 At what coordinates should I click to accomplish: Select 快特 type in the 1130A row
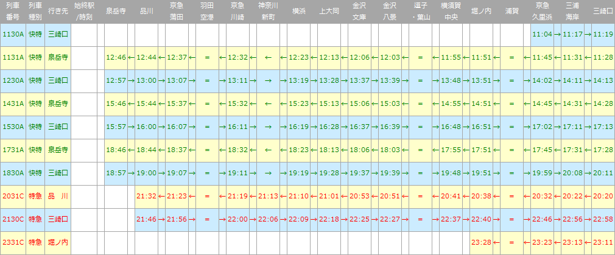35,34
